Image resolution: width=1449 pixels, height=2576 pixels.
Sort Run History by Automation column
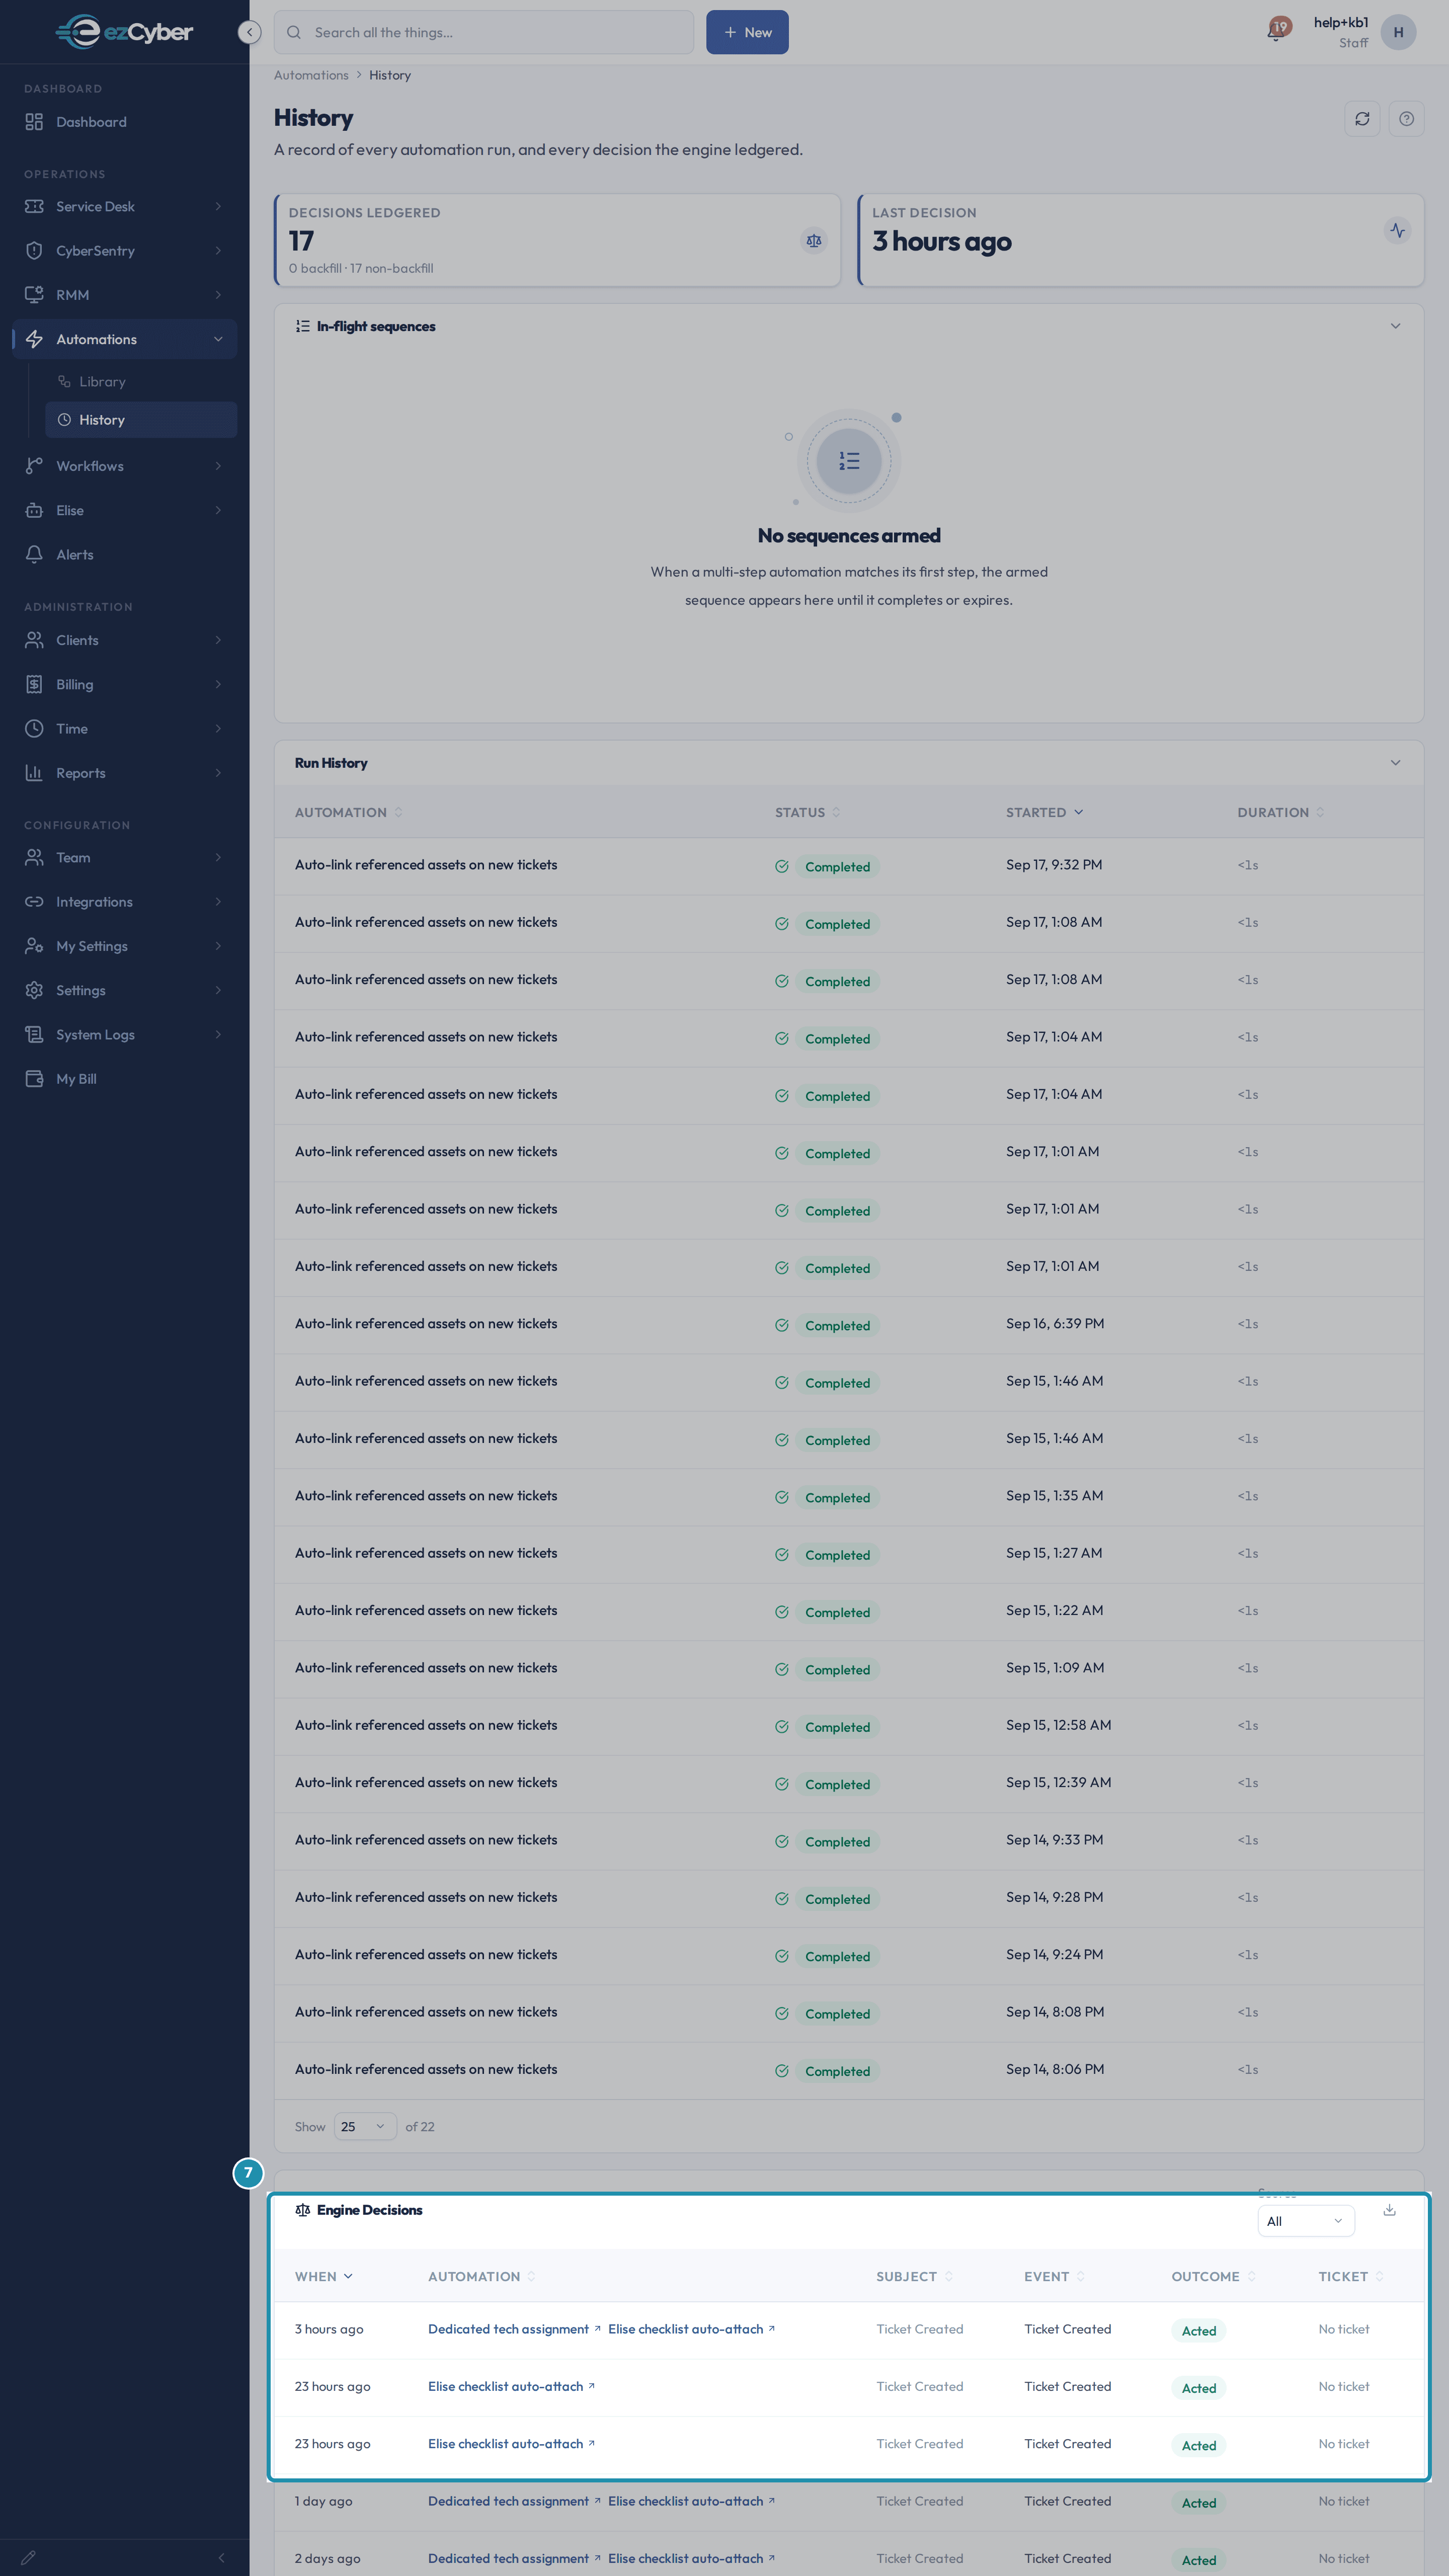(349, 812)
